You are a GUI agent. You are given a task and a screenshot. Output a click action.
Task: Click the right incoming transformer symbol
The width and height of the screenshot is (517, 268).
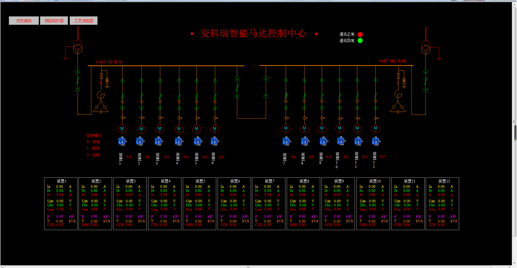point(426,48)
